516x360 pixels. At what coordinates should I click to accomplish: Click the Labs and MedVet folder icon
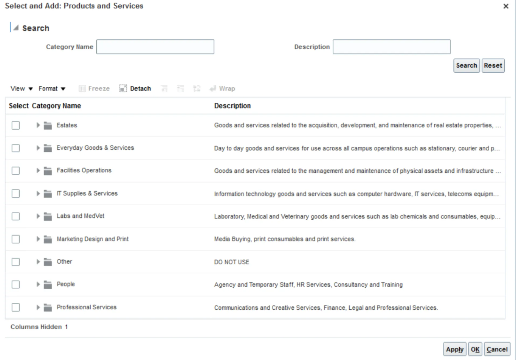(x=48, y=216)
